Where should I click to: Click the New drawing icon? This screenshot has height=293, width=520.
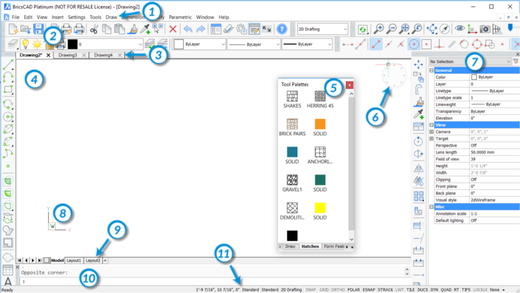click(13, 29)
